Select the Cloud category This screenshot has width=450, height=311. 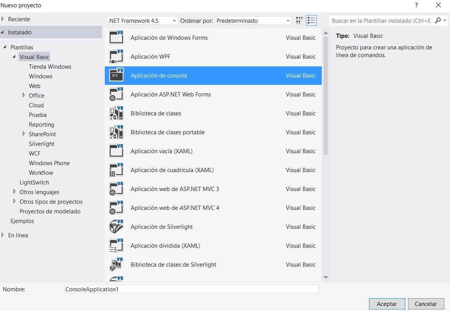pos(36,105)
